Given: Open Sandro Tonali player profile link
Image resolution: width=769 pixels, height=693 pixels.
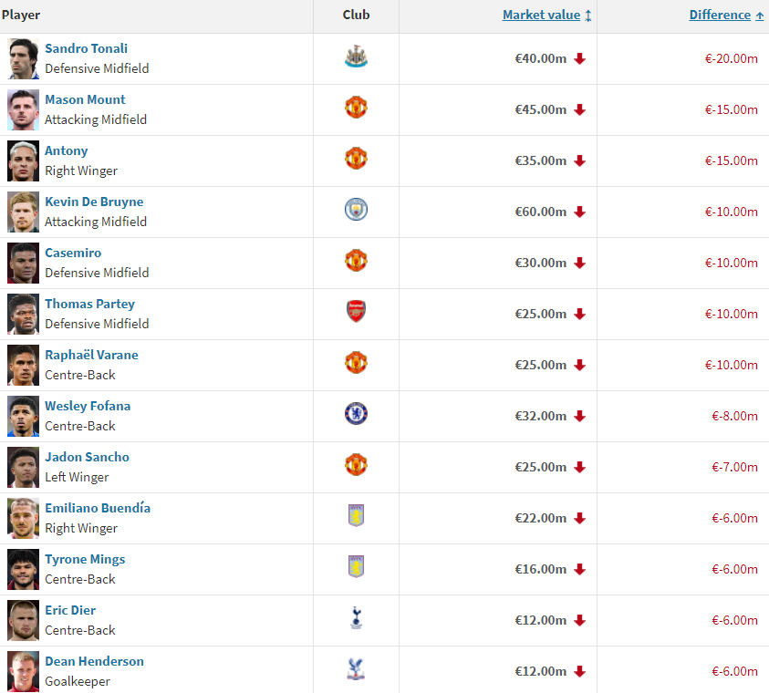Looking at the screenshot, I should click(x=86, y=48).
